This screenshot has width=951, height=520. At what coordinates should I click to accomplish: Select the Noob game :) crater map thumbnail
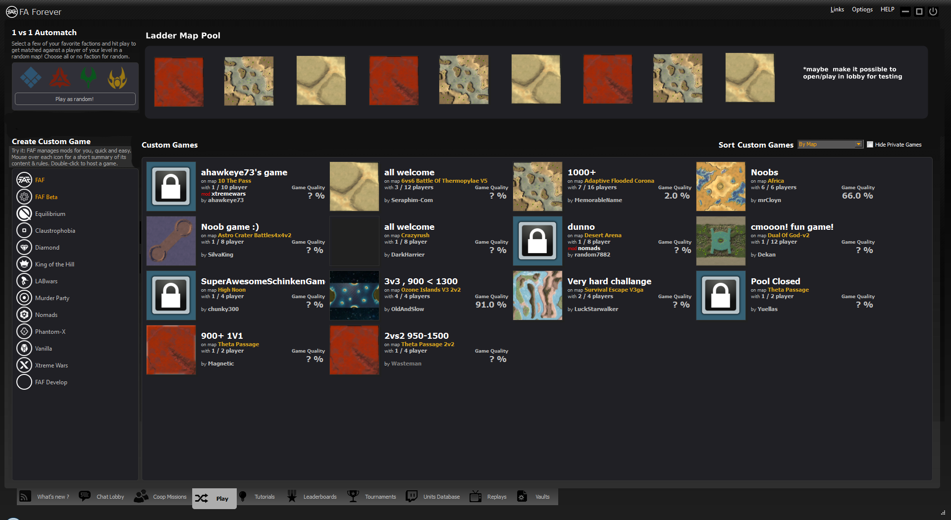(x=171, y=241)
